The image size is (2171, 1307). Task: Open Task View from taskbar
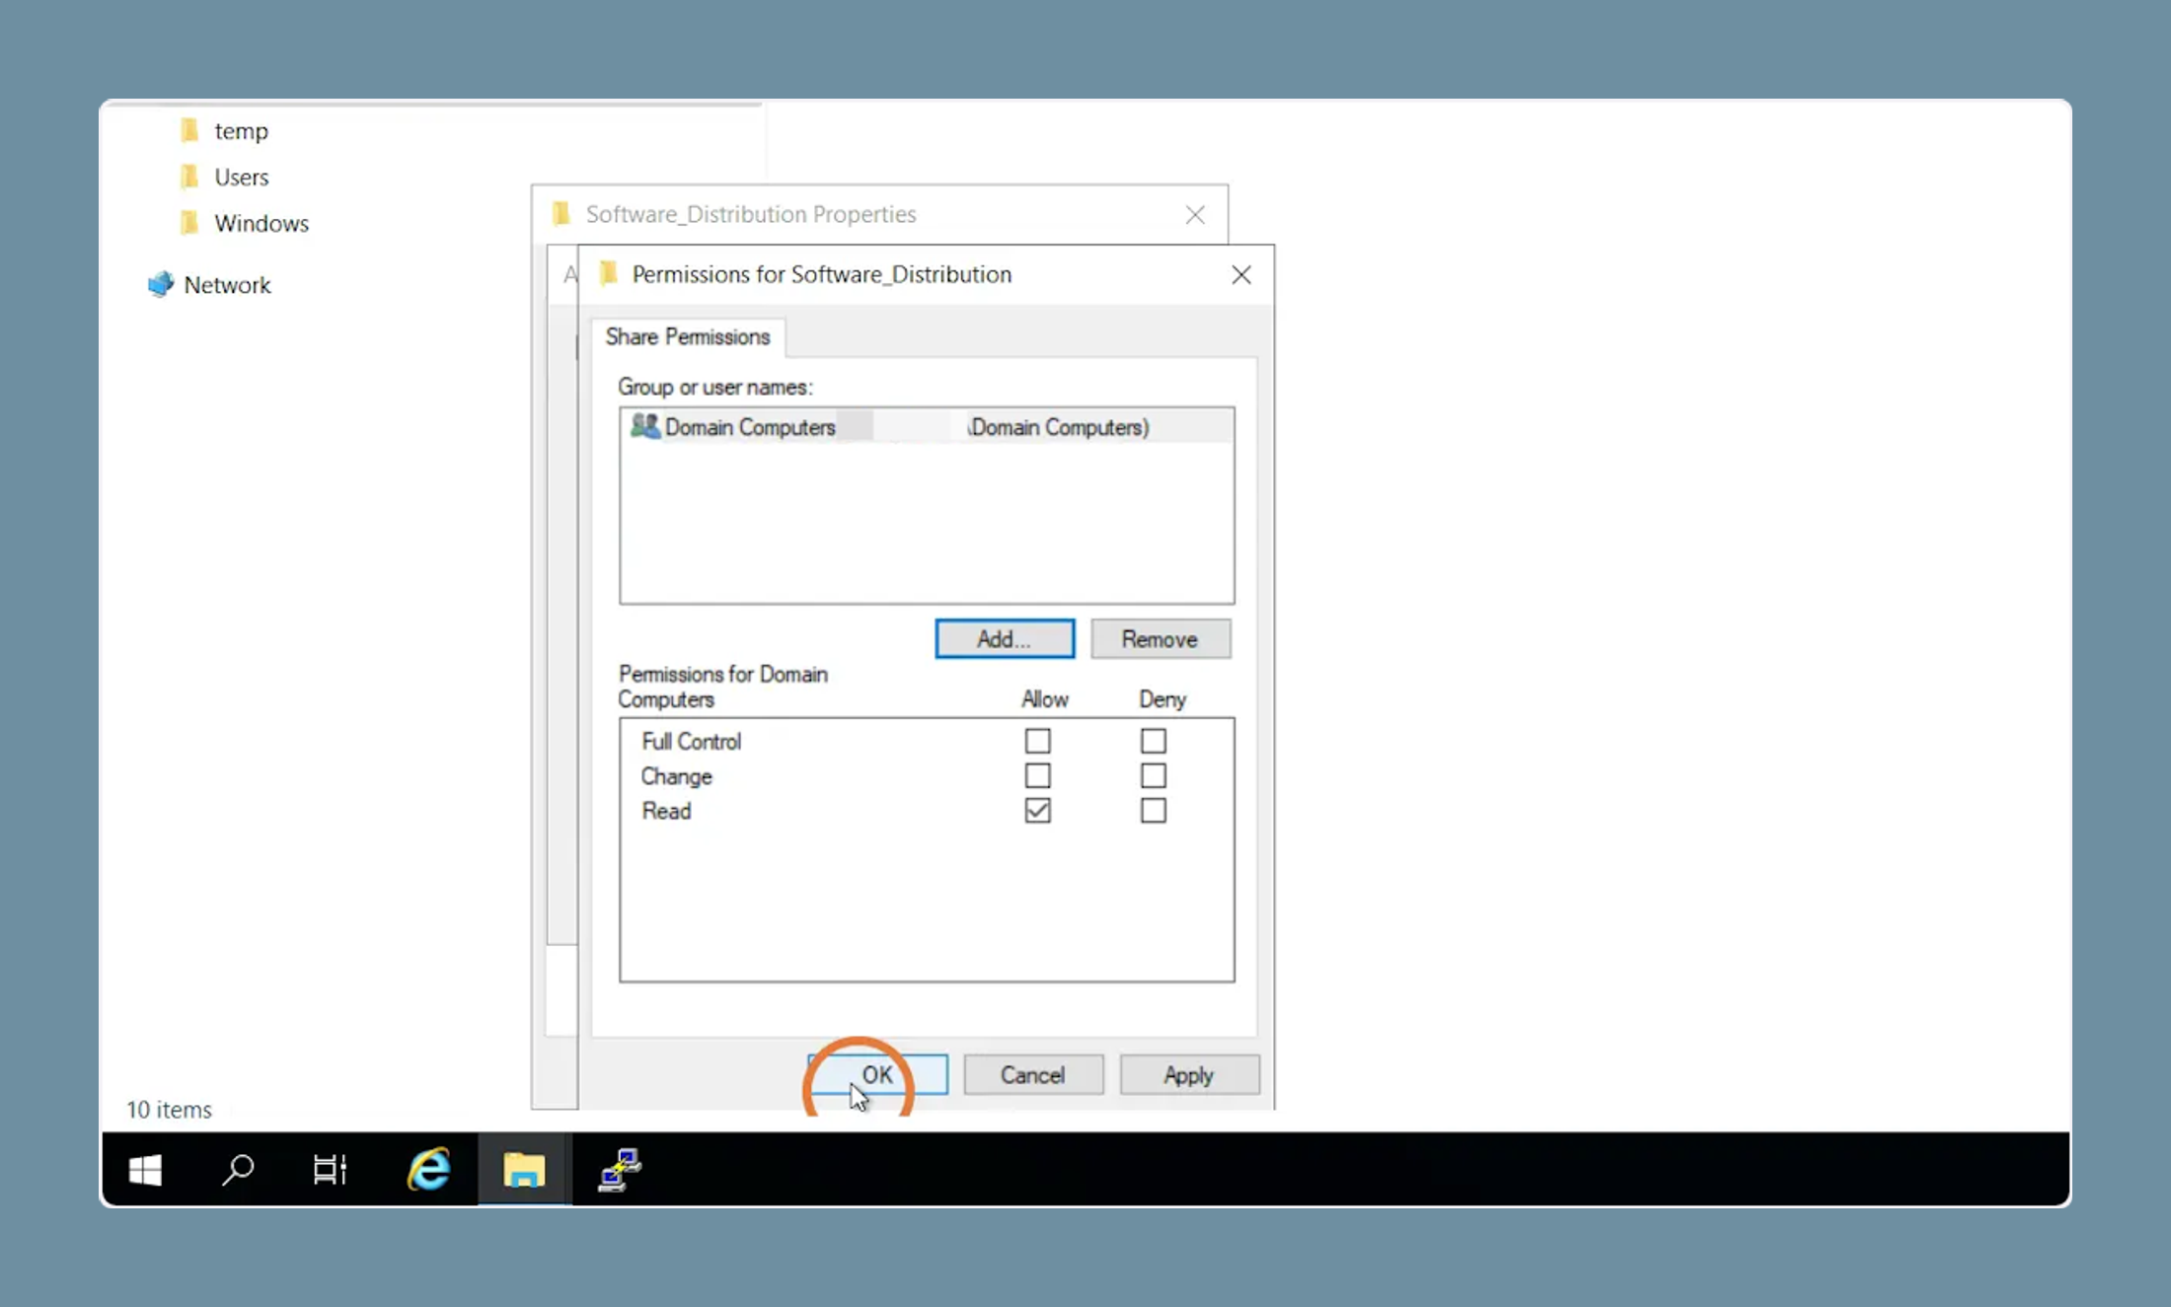click(331, 1170)
